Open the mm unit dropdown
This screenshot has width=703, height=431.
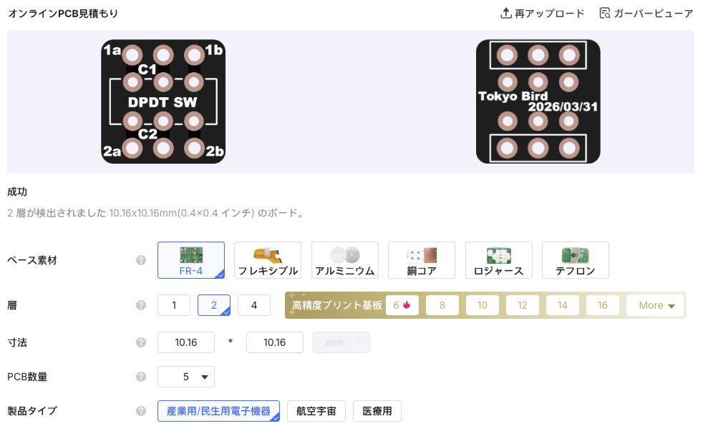coord(341,342)
